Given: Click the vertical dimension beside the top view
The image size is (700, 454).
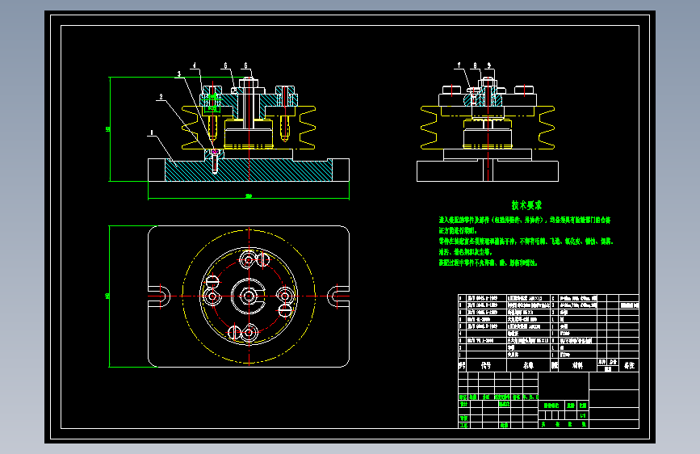Looking at the screenshot, I should (108, 296).
